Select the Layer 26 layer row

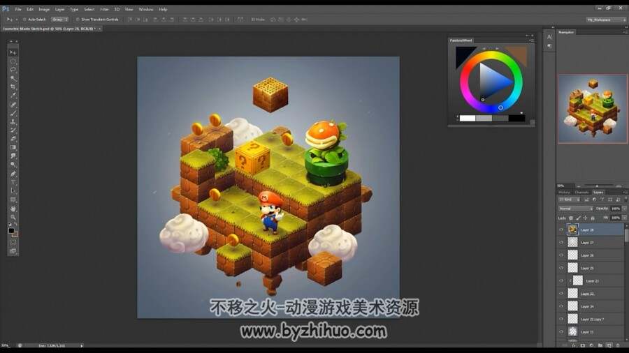pos(591,255)
